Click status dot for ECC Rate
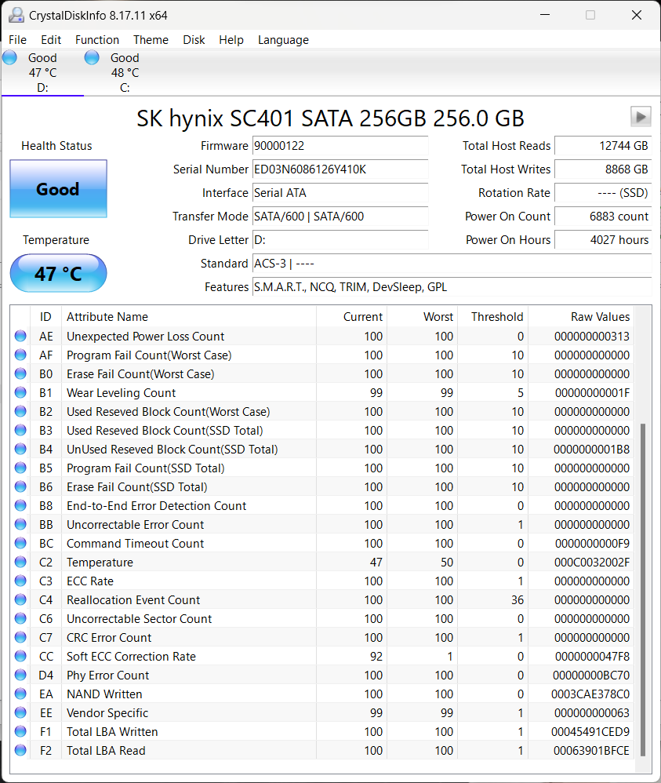The image size is (661, 783). [20, 581]
